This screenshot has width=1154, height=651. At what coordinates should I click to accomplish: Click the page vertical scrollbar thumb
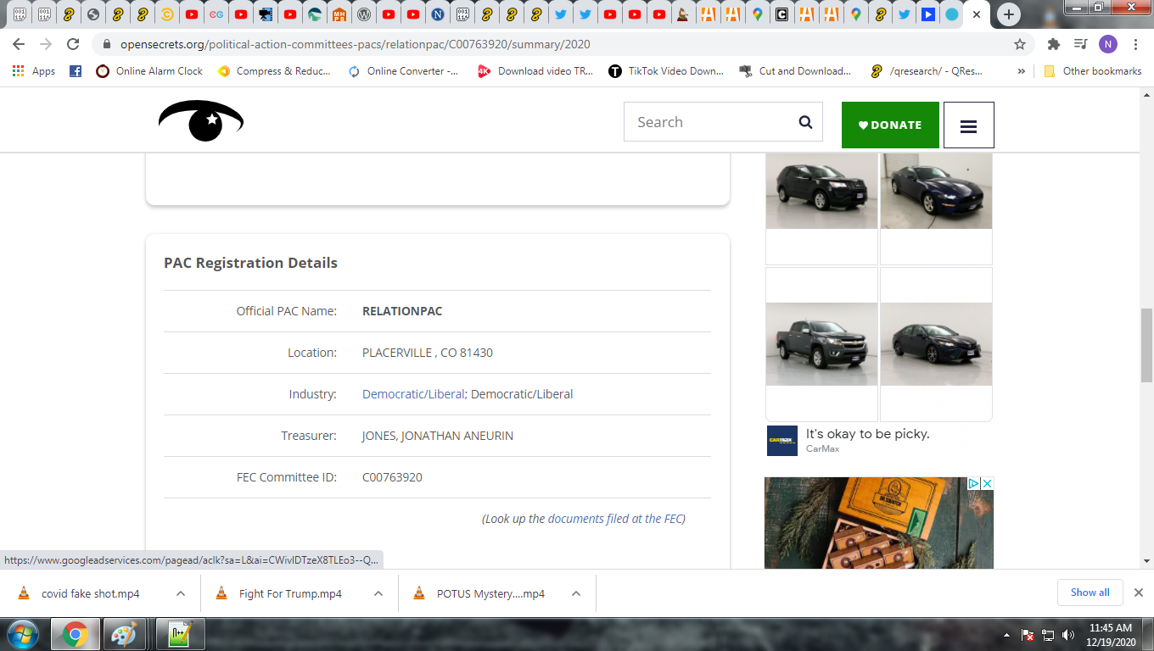coord(1146,345)
